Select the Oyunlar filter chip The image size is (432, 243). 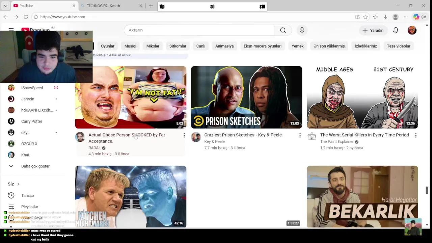tap(108, 46)
